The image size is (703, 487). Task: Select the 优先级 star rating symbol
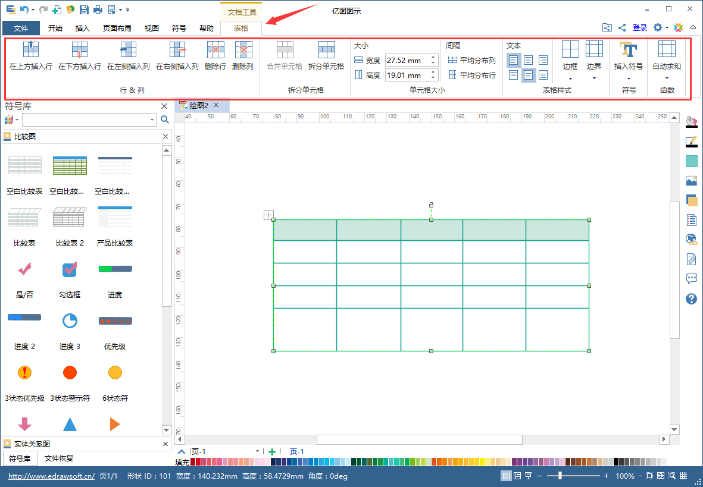pos(115,321)
